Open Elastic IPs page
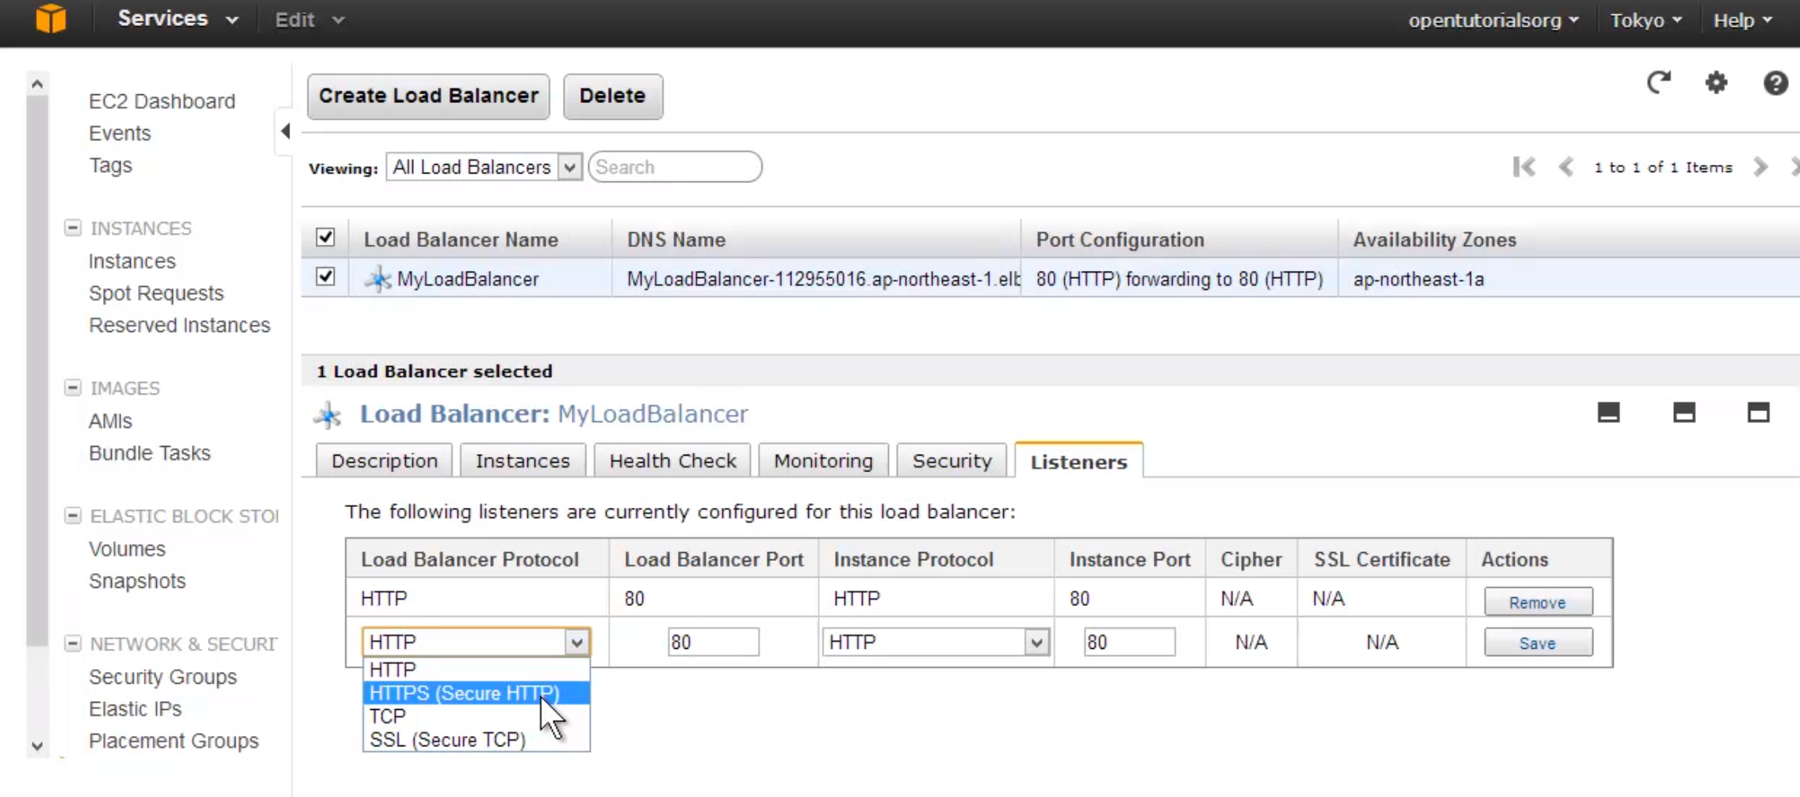 click(x=135, y=709)
